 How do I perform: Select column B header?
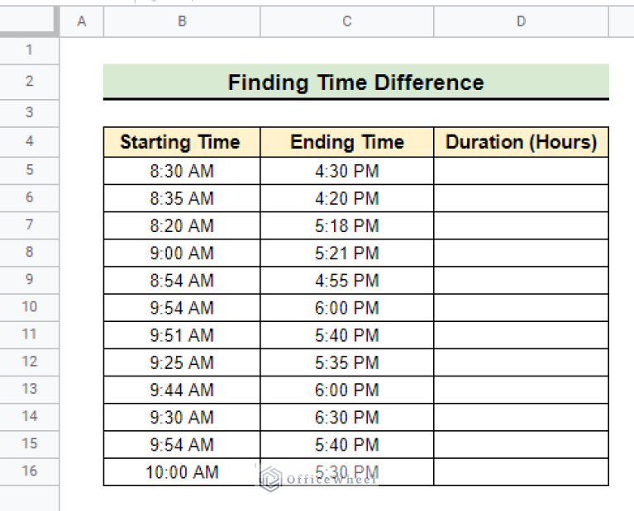[182, 22]
